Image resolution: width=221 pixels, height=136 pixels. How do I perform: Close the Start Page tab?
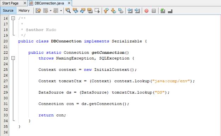coord(25,3)
